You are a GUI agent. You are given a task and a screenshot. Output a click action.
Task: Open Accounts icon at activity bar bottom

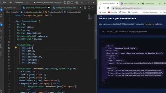pos(1,91)
